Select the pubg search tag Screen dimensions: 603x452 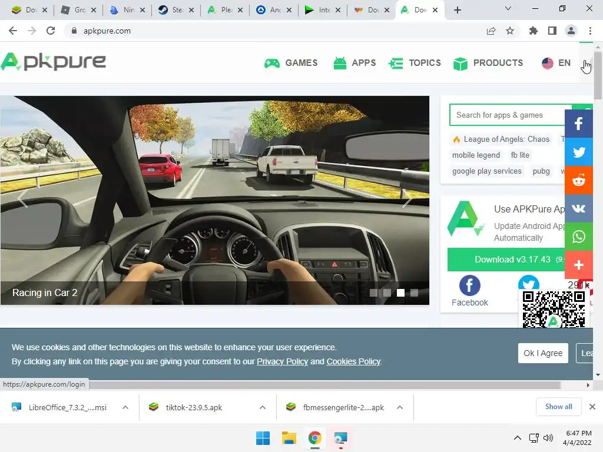tap(541, 171)
